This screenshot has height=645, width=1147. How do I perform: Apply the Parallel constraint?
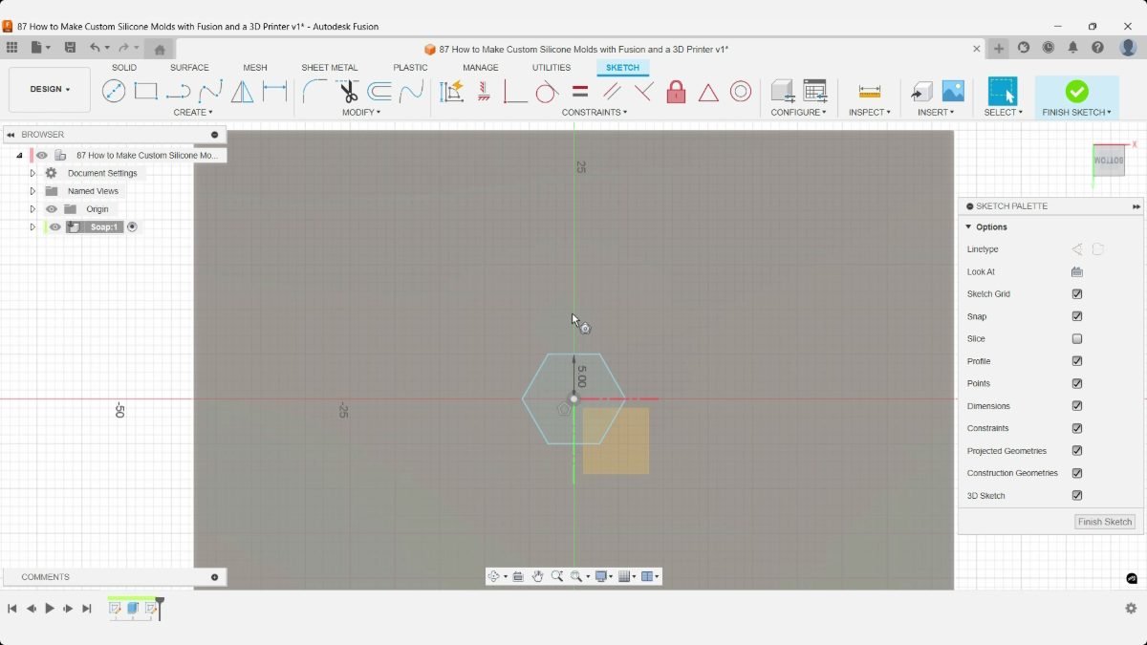612,92
